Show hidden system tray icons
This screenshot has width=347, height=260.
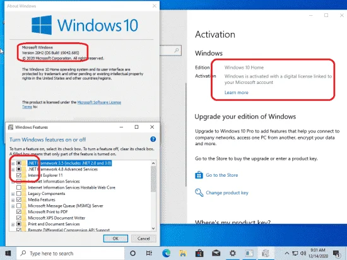click(287, 253)
